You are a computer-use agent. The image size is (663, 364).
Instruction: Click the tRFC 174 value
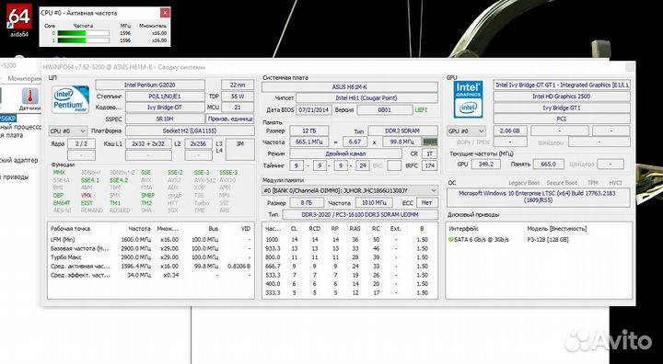430,165
